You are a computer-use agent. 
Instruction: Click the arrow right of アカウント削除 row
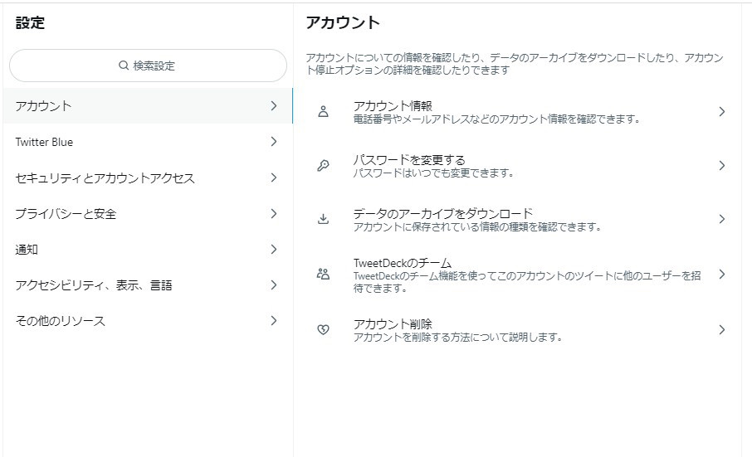pos(722,329)
